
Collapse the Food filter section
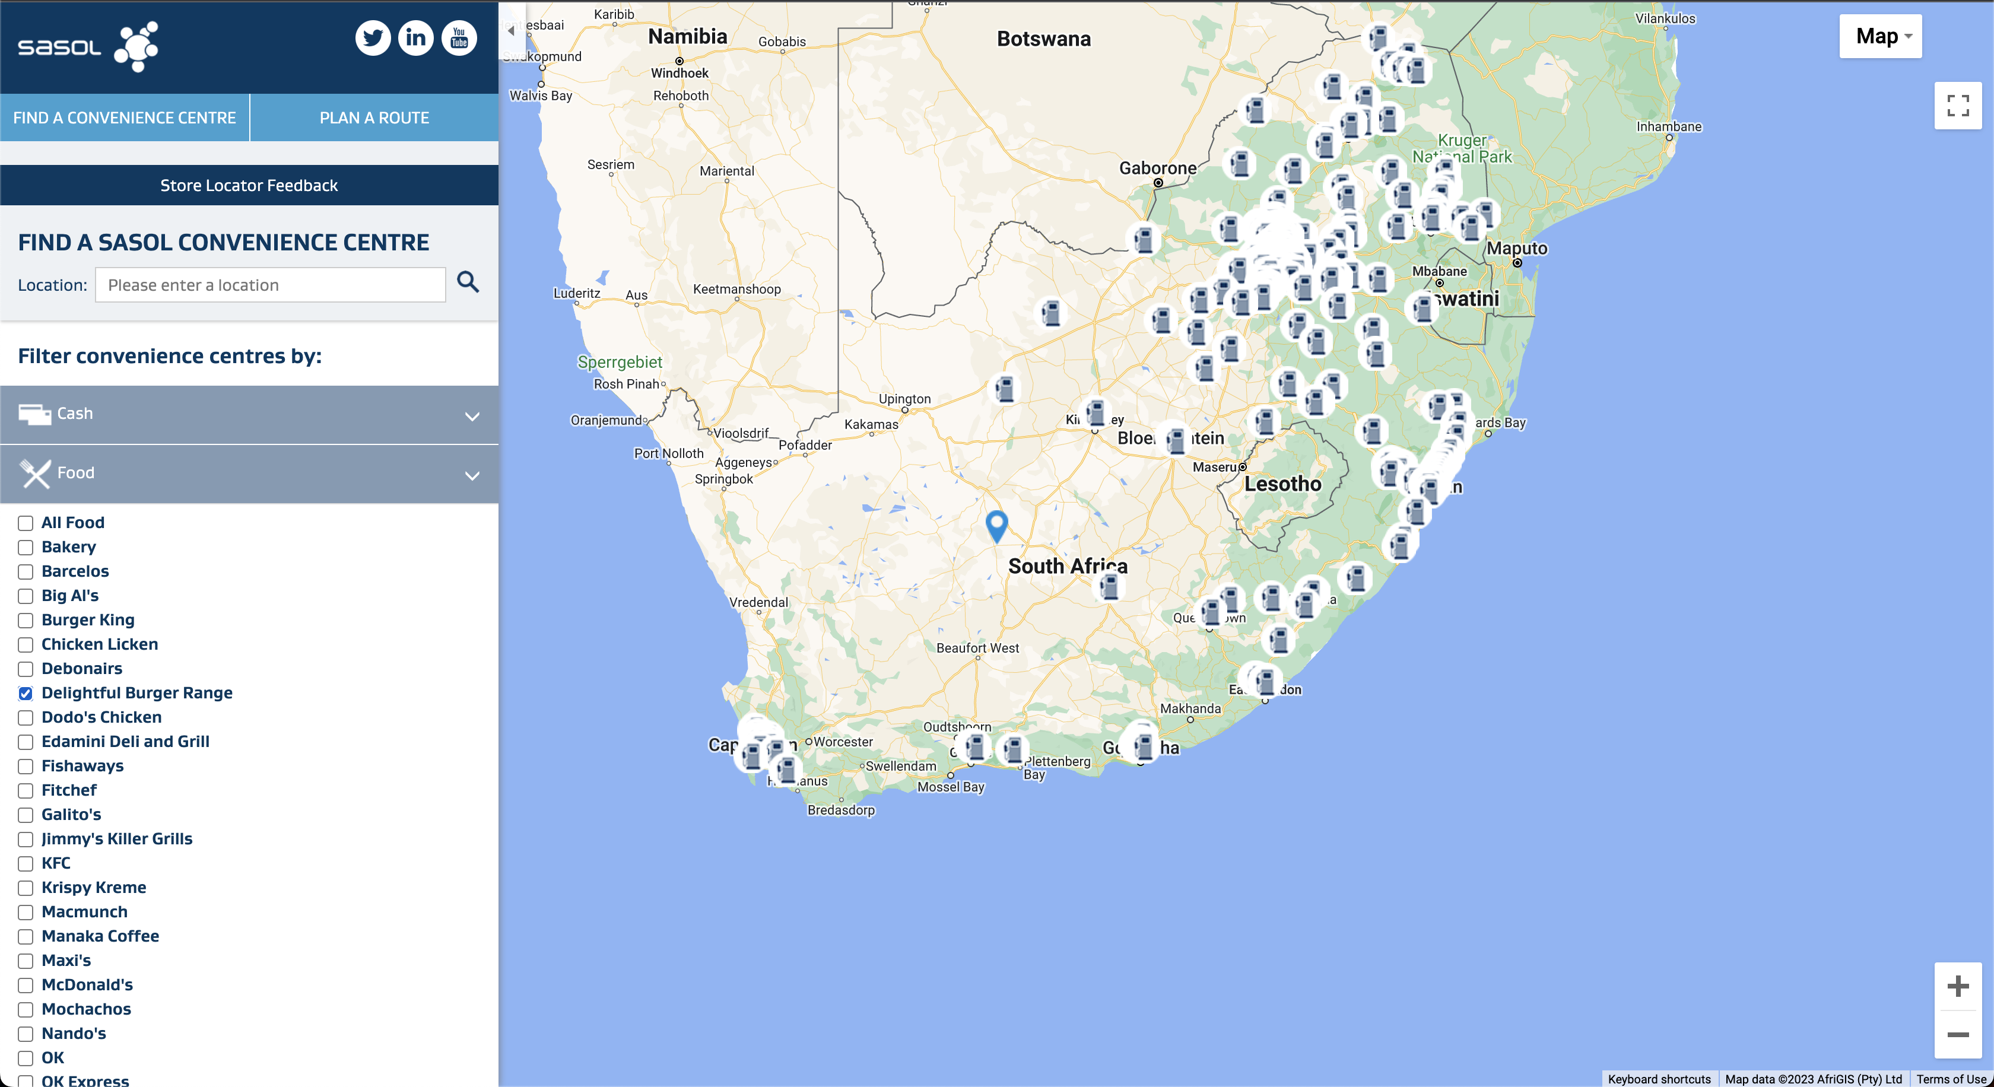[x=249, y=473]
